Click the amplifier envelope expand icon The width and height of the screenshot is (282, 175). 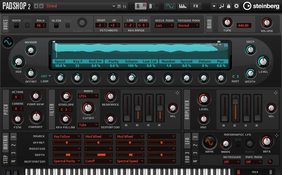[x=275, y=93]
